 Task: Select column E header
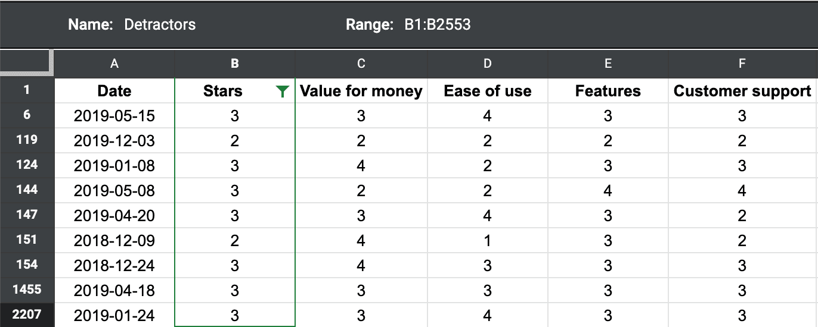608,64
